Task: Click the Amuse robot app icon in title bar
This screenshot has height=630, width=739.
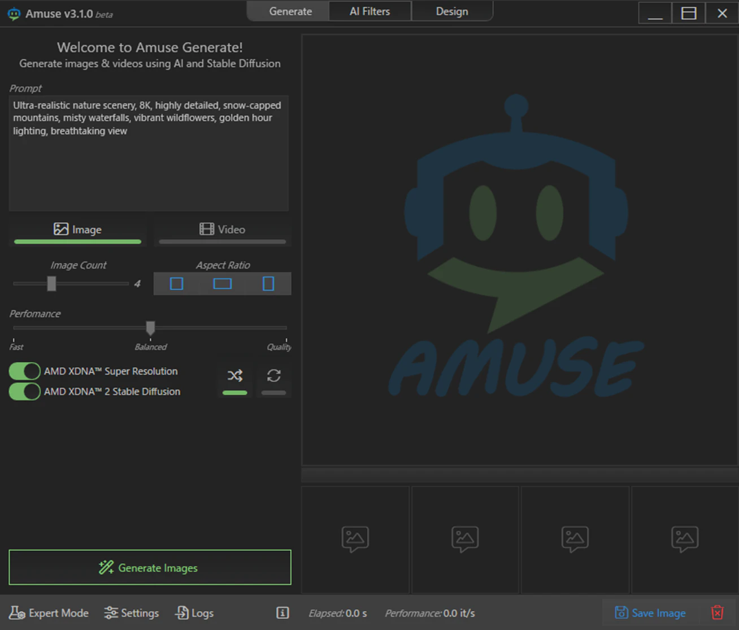Action: [x=14, y=14]
